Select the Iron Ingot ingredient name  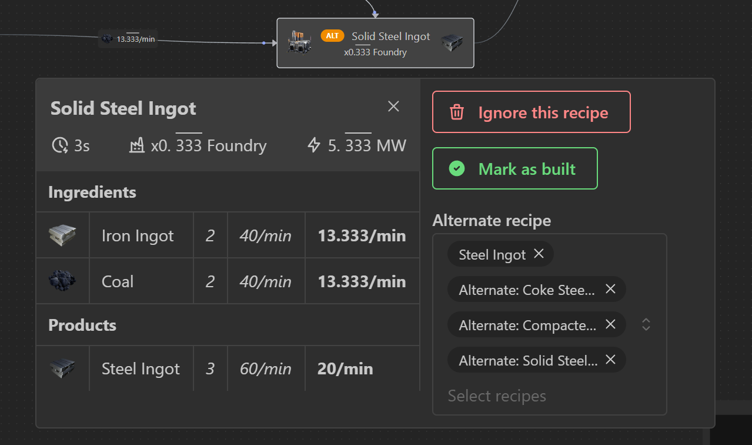[138, 236]
